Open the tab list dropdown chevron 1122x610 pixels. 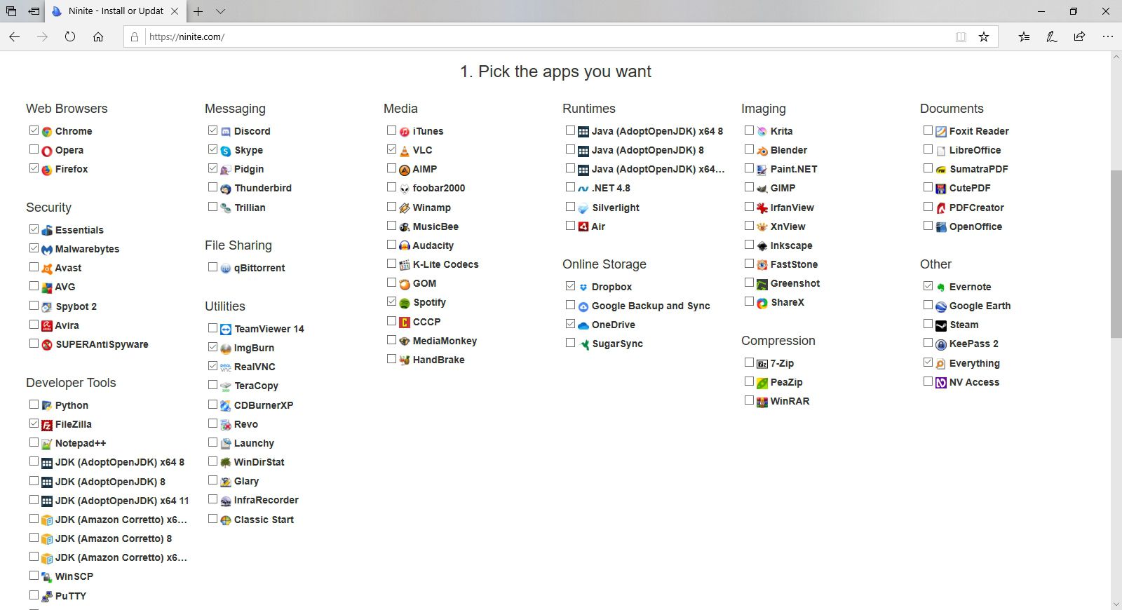[x=220, y=11]
